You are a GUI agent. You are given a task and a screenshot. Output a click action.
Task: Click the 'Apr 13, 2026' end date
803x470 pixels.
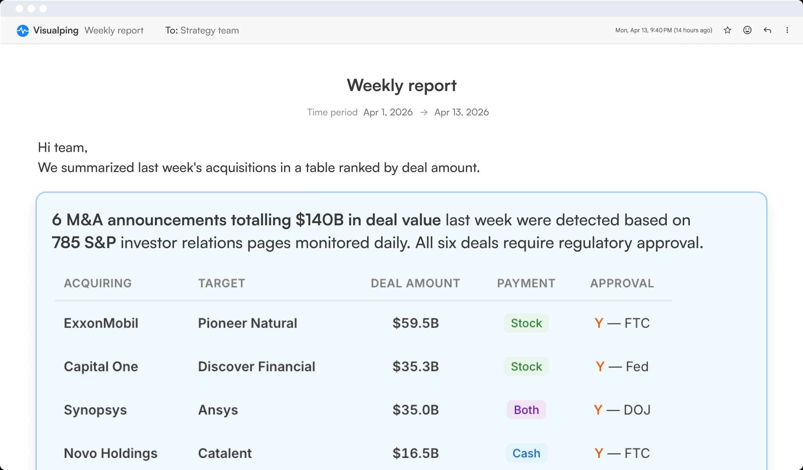[461, 112]
